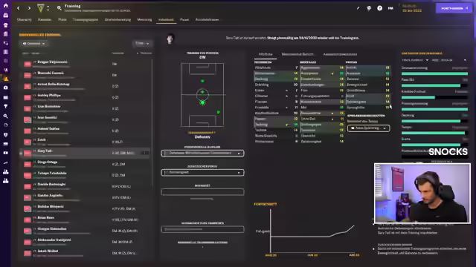The width and height of the screenshot is (476, 267).
Task: Switch to the Pause tab
Action: pyautogui.click(x=184, y=20)
